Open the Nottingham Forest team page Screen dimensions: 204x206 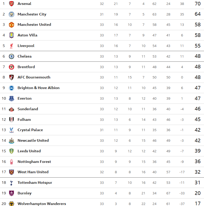[x=34, y=162]
